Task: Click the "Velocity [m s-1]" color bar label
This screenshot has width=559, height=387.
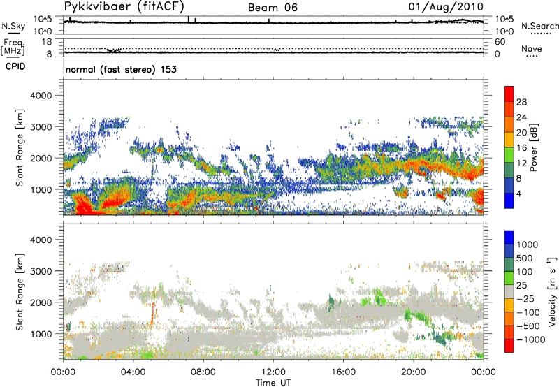Action: pyautogui.click(x=552, y=291)
